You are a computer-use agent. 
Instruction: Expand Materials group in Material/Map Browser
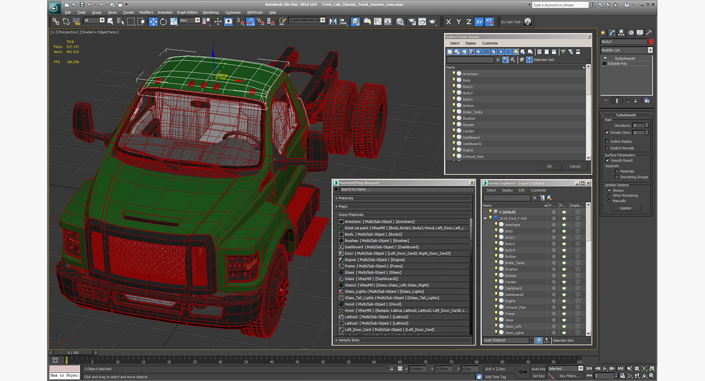coord(403,198)
